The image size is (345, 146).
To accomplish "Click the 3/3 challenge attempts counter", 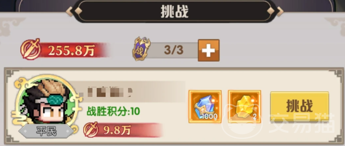I will pos(174,50).
